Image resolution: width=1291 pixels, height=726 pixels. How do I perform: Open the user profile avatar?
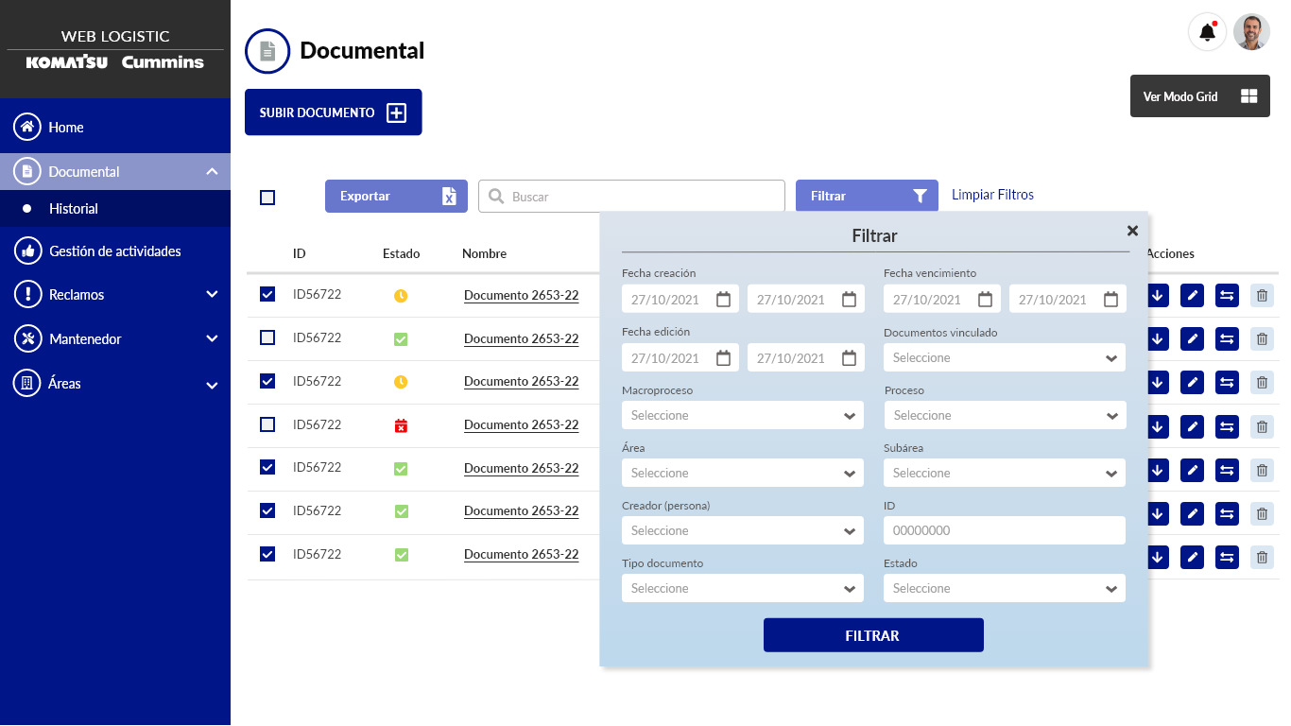pyautogui.click(x=1251, y=32)
